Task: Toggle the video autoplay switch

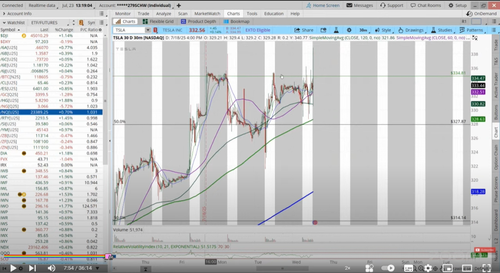Action: [x=388, y=268]
